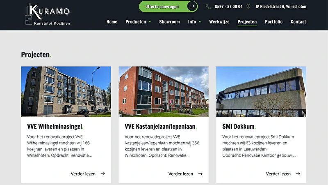Expand the Info dropdown arrow
328x185 pixels.
coord(200,22)
